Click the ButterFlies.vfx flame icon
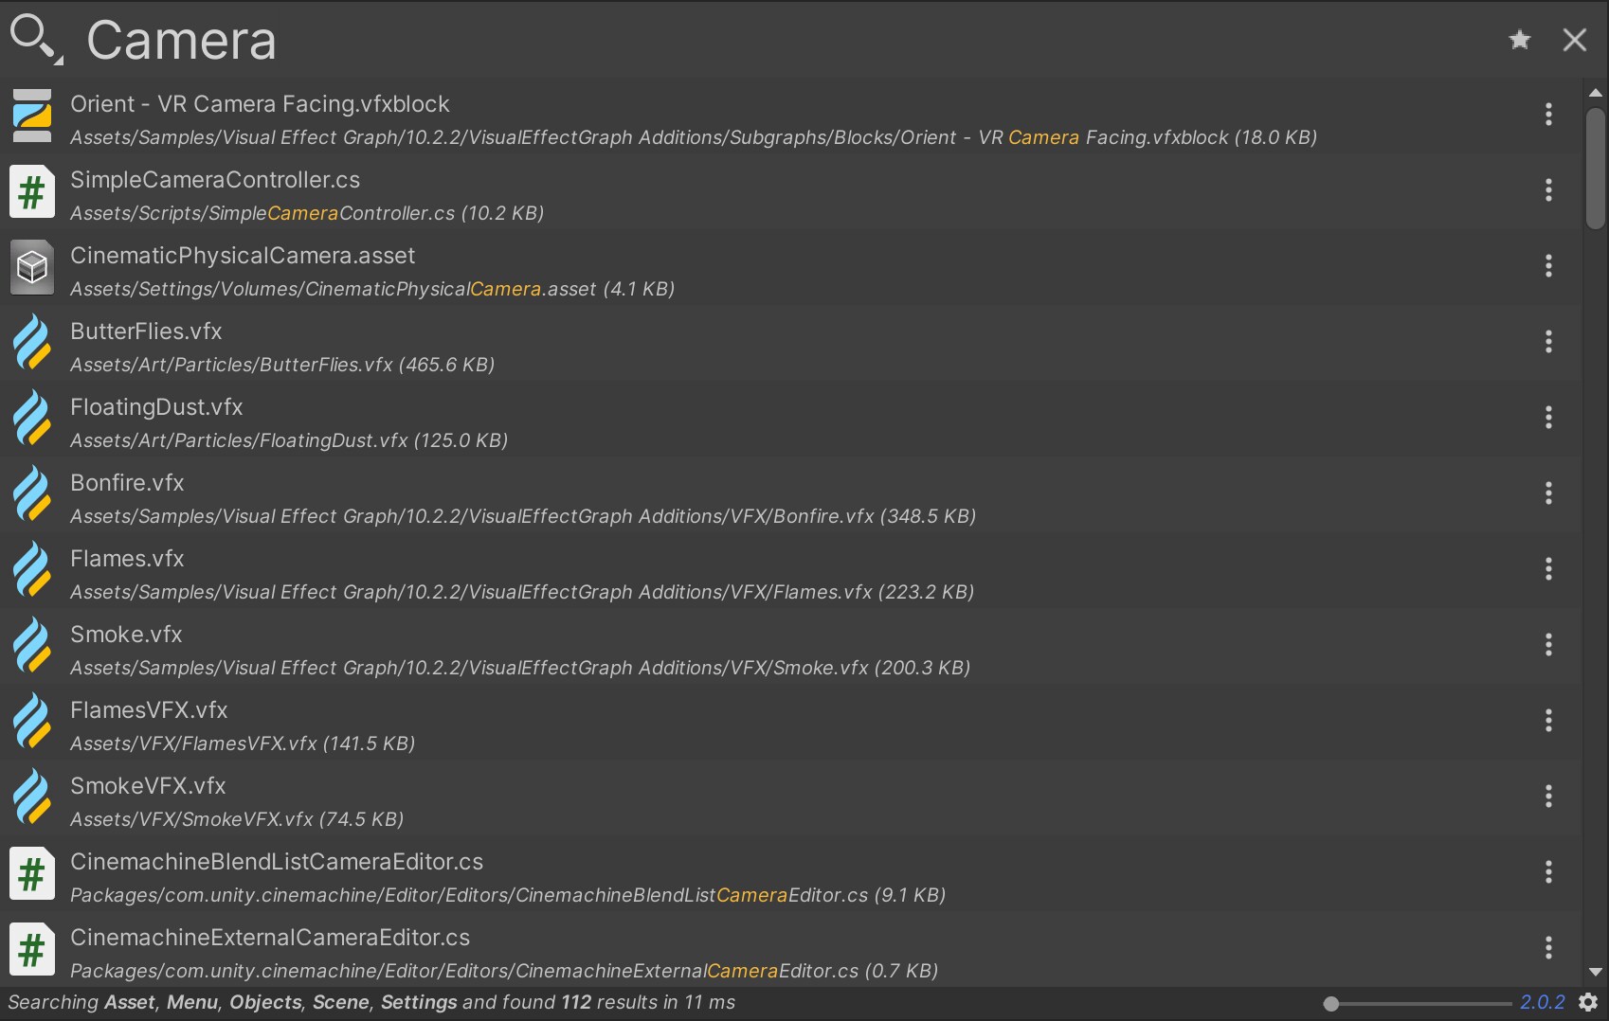The width and height of the screenshot is (1609, 1021). [x=32, y=343]
